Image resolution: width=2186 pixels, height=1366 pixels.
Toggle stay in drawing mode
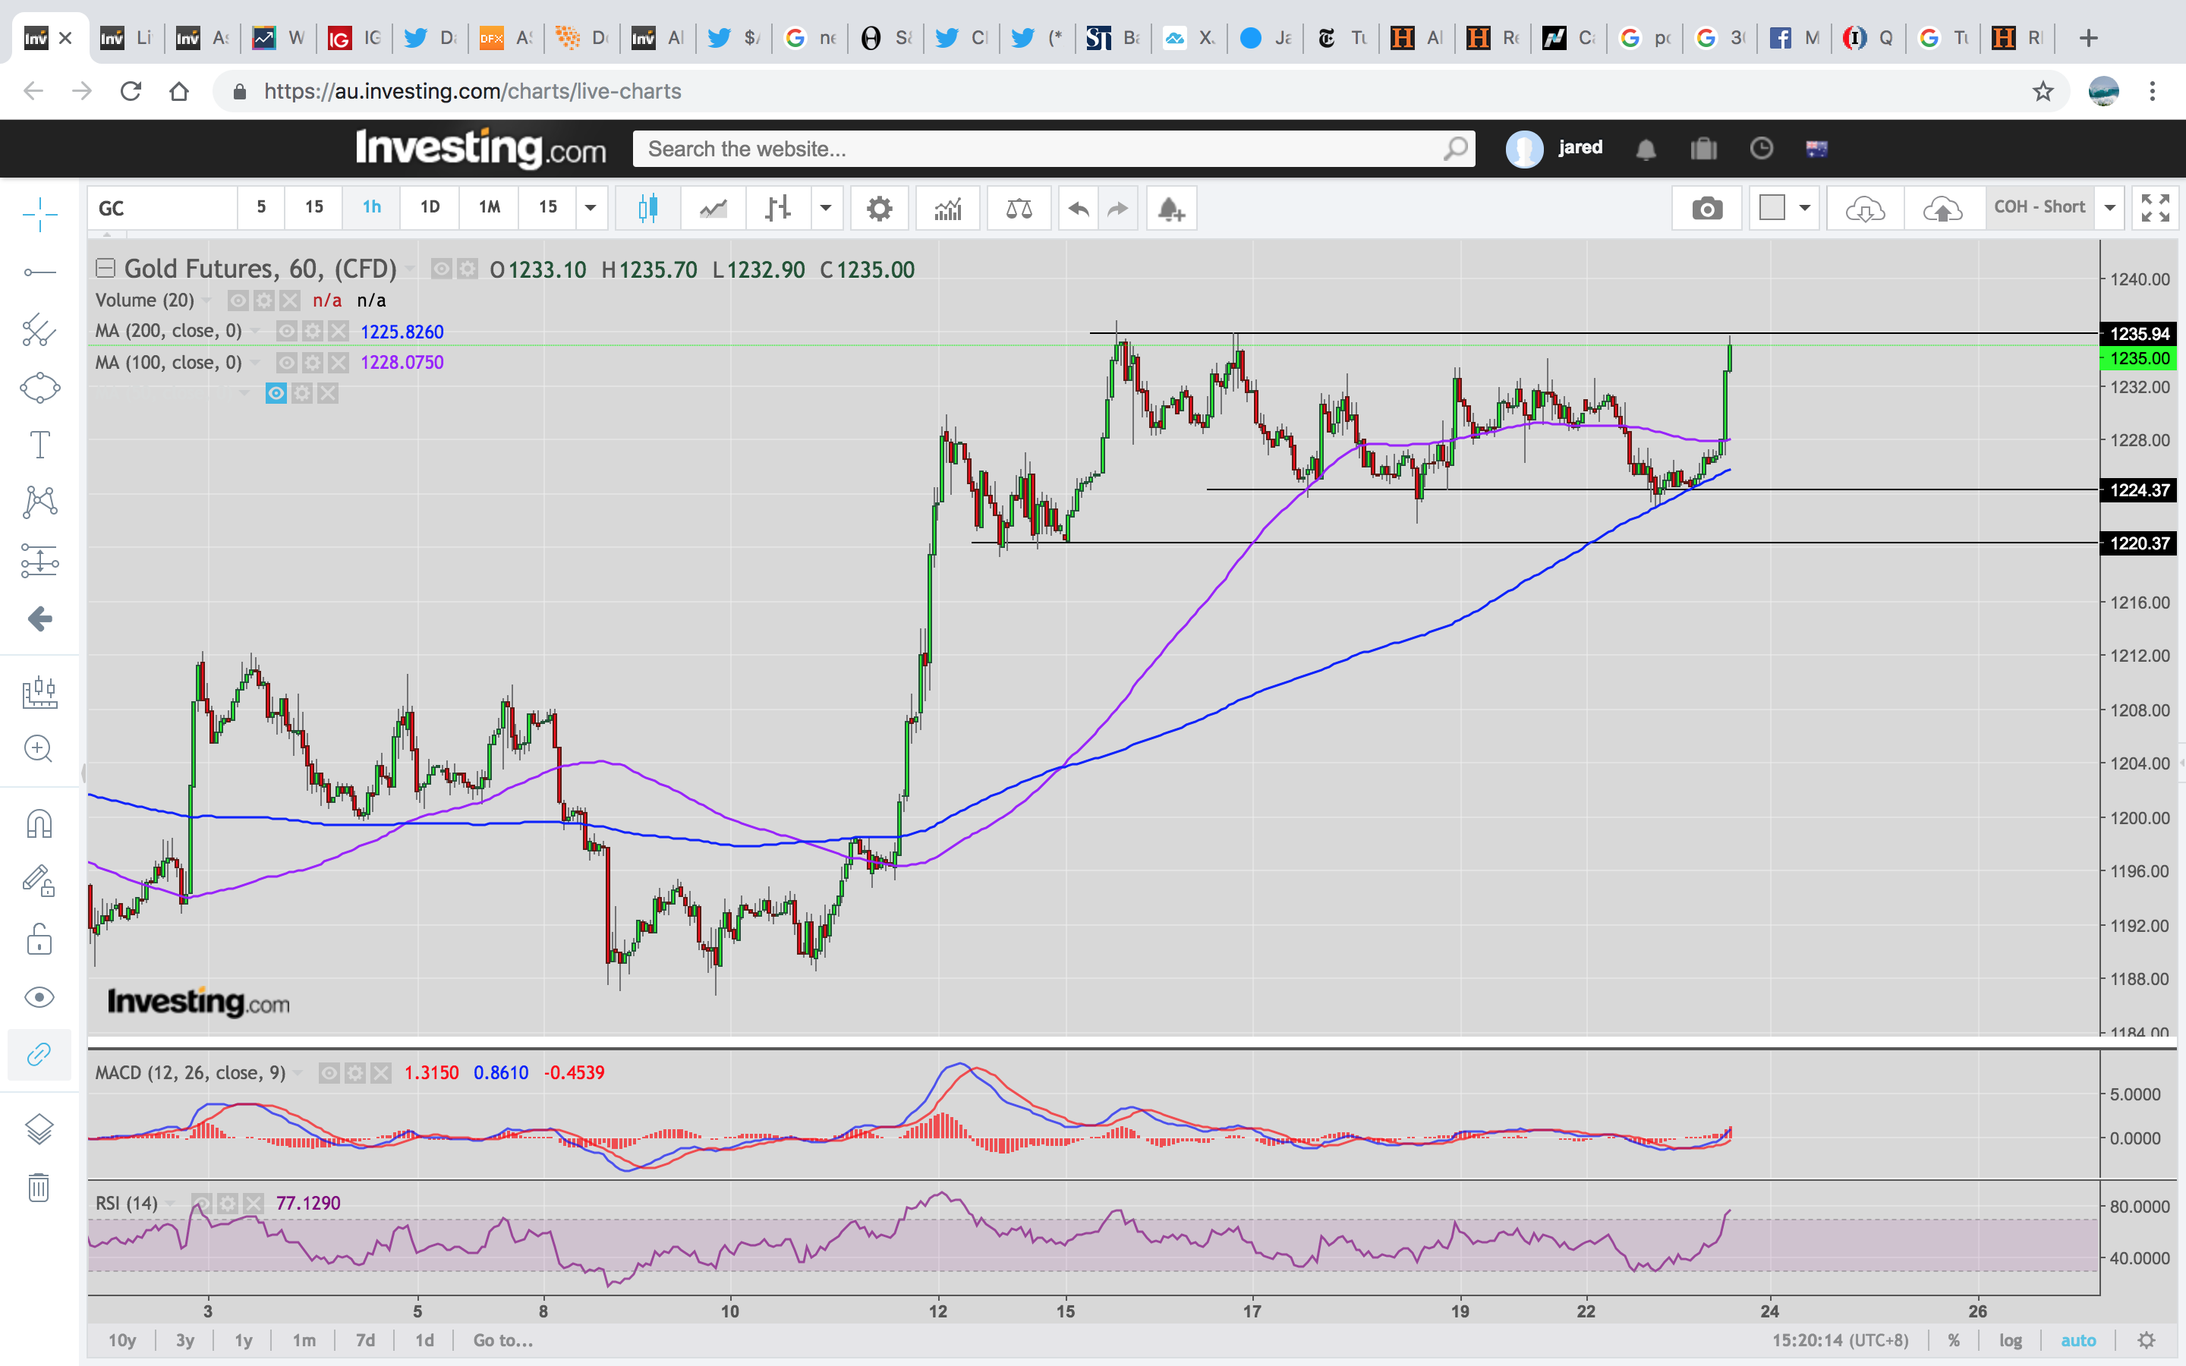[39, 880]
